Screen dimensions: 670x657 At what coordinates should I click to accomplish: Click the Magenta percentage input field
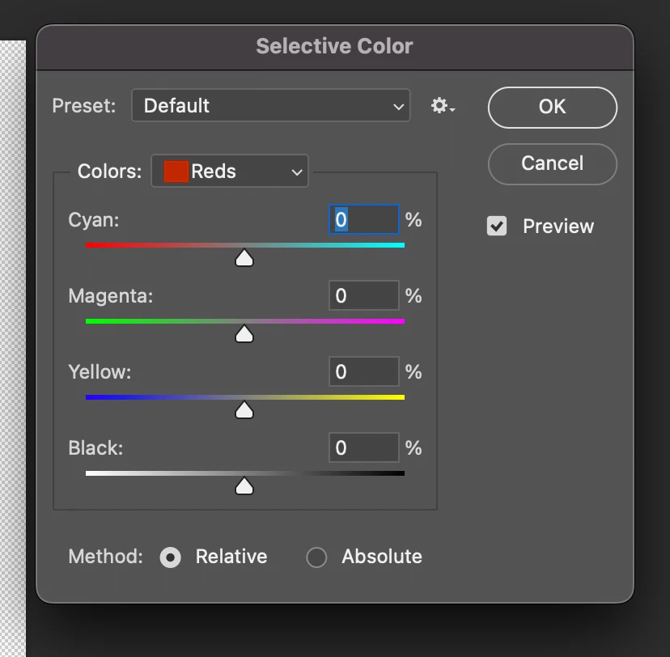[x=364, y=296]
